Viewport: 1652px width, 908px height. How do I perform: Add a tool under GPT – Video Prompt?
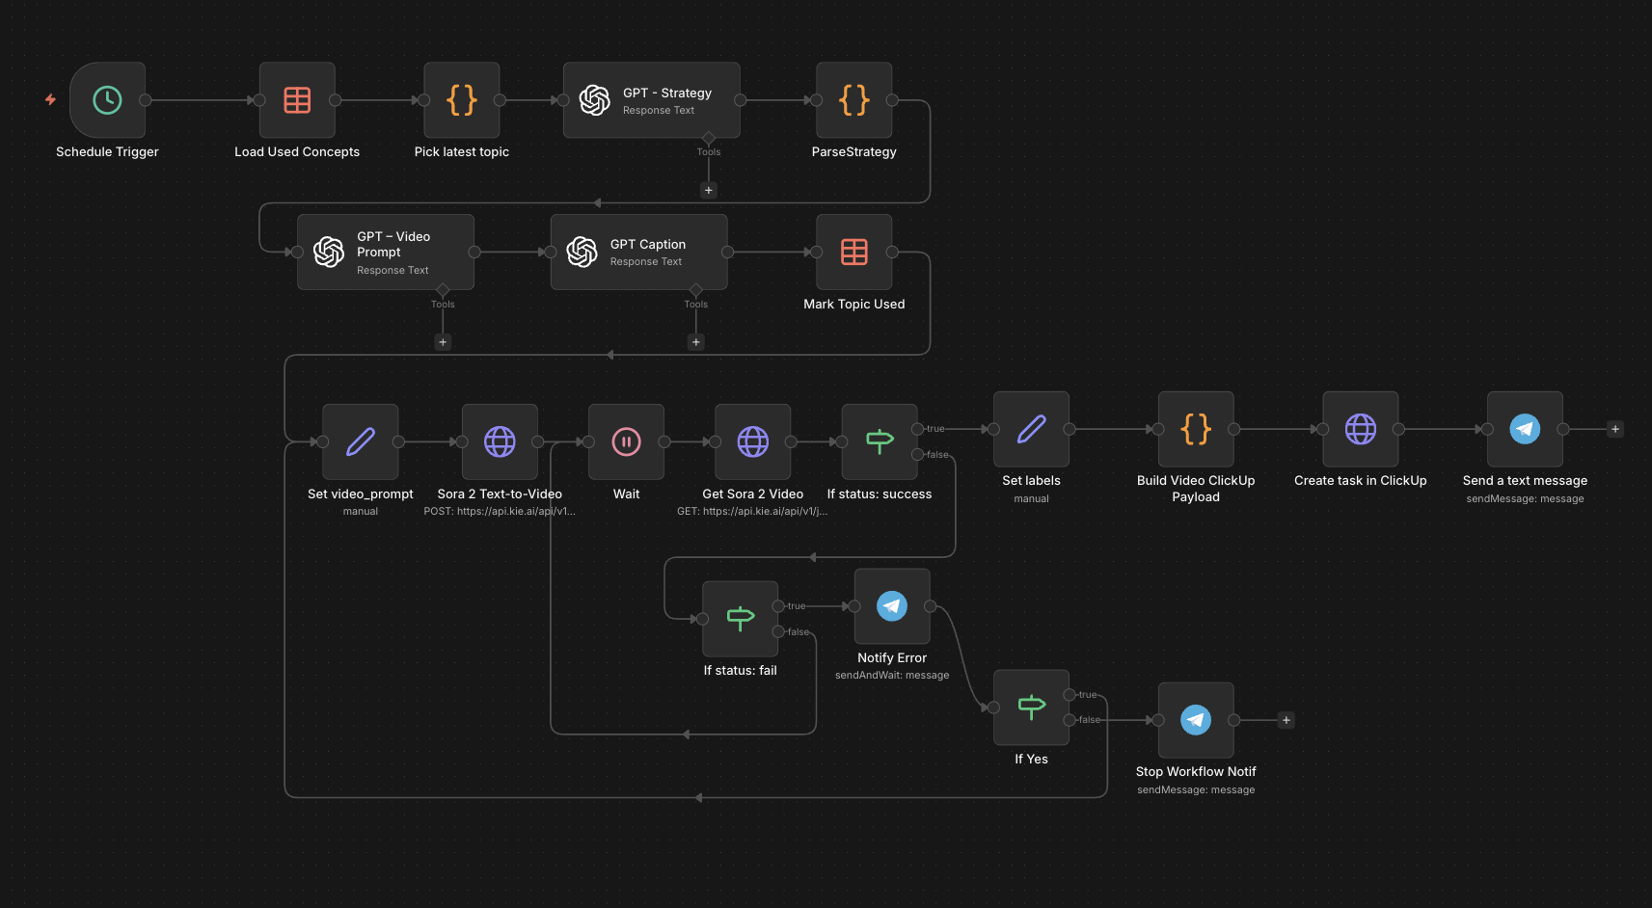(443, 342)
